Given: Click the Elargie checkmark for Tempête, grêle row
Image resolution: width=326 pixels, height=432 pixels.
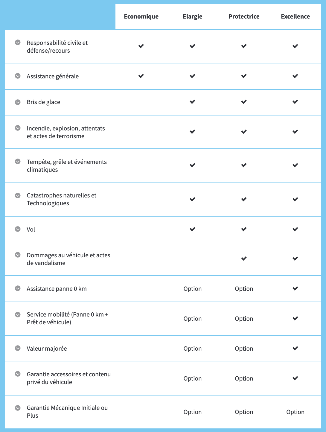Looking at the screenshot, I should tap(193, 165).
